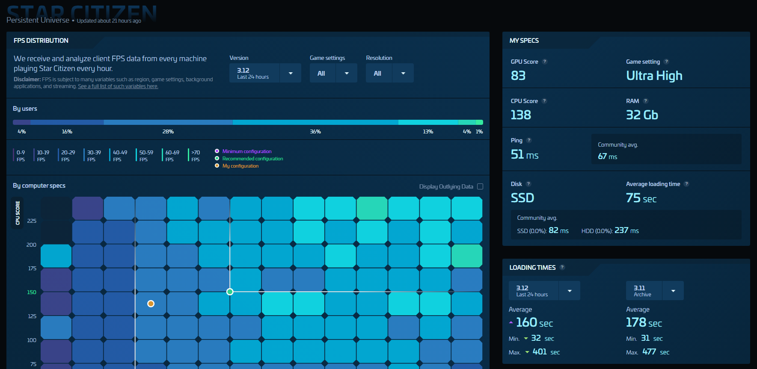Click the FPS DISTRIBUTION panel title
Image resolution: width=757 pixels, height=369 pixels.
[41, 41]
